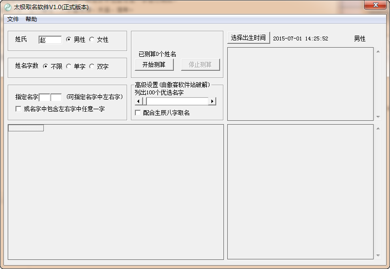
Task: Click the Taiji app icon in title bar
Action: pos(7,7)
